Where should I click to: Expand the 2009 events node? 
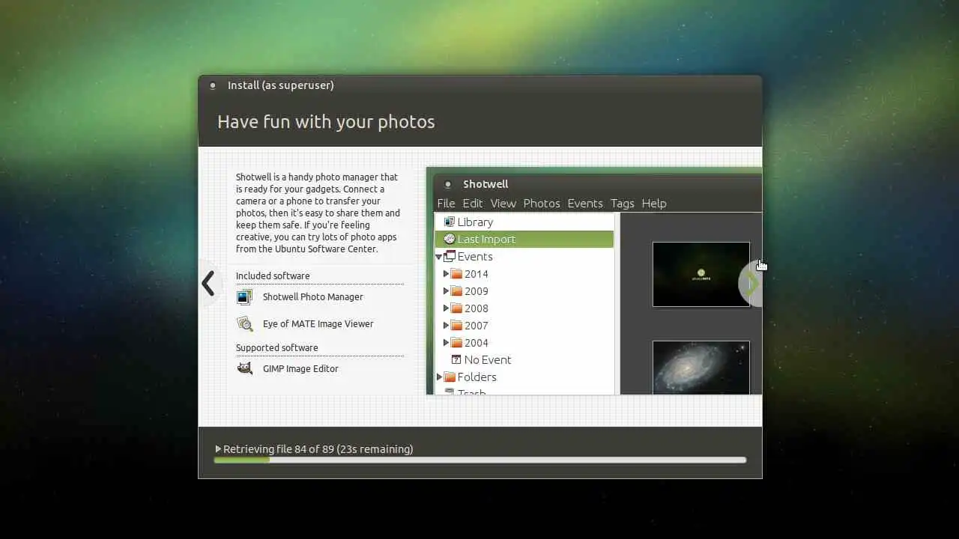click(446, 291)
